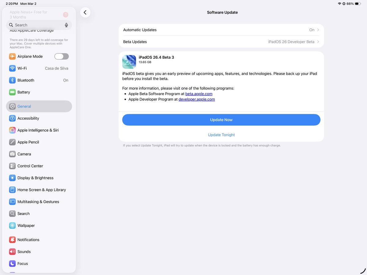The image size is (367, 275).
Task: Tap the battery indicator in status bar
Action: point(358,4)
